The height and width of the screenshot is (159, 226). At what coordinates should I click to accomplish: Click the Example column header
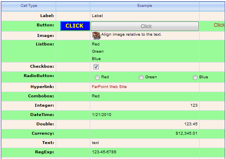pos(145,6)
